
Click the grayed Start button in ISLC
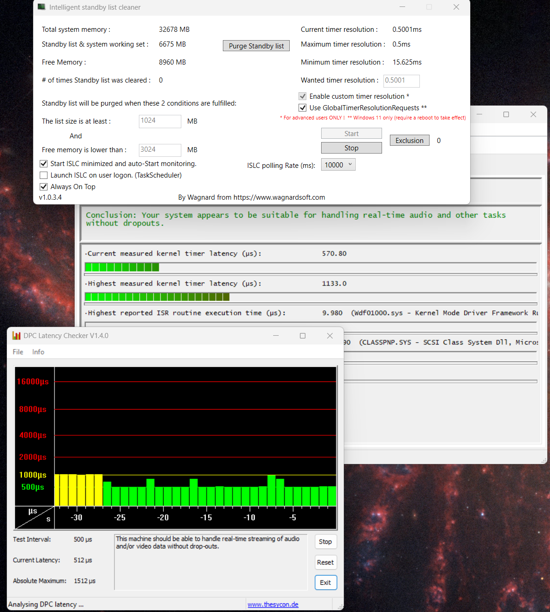[x=351, y=133]
